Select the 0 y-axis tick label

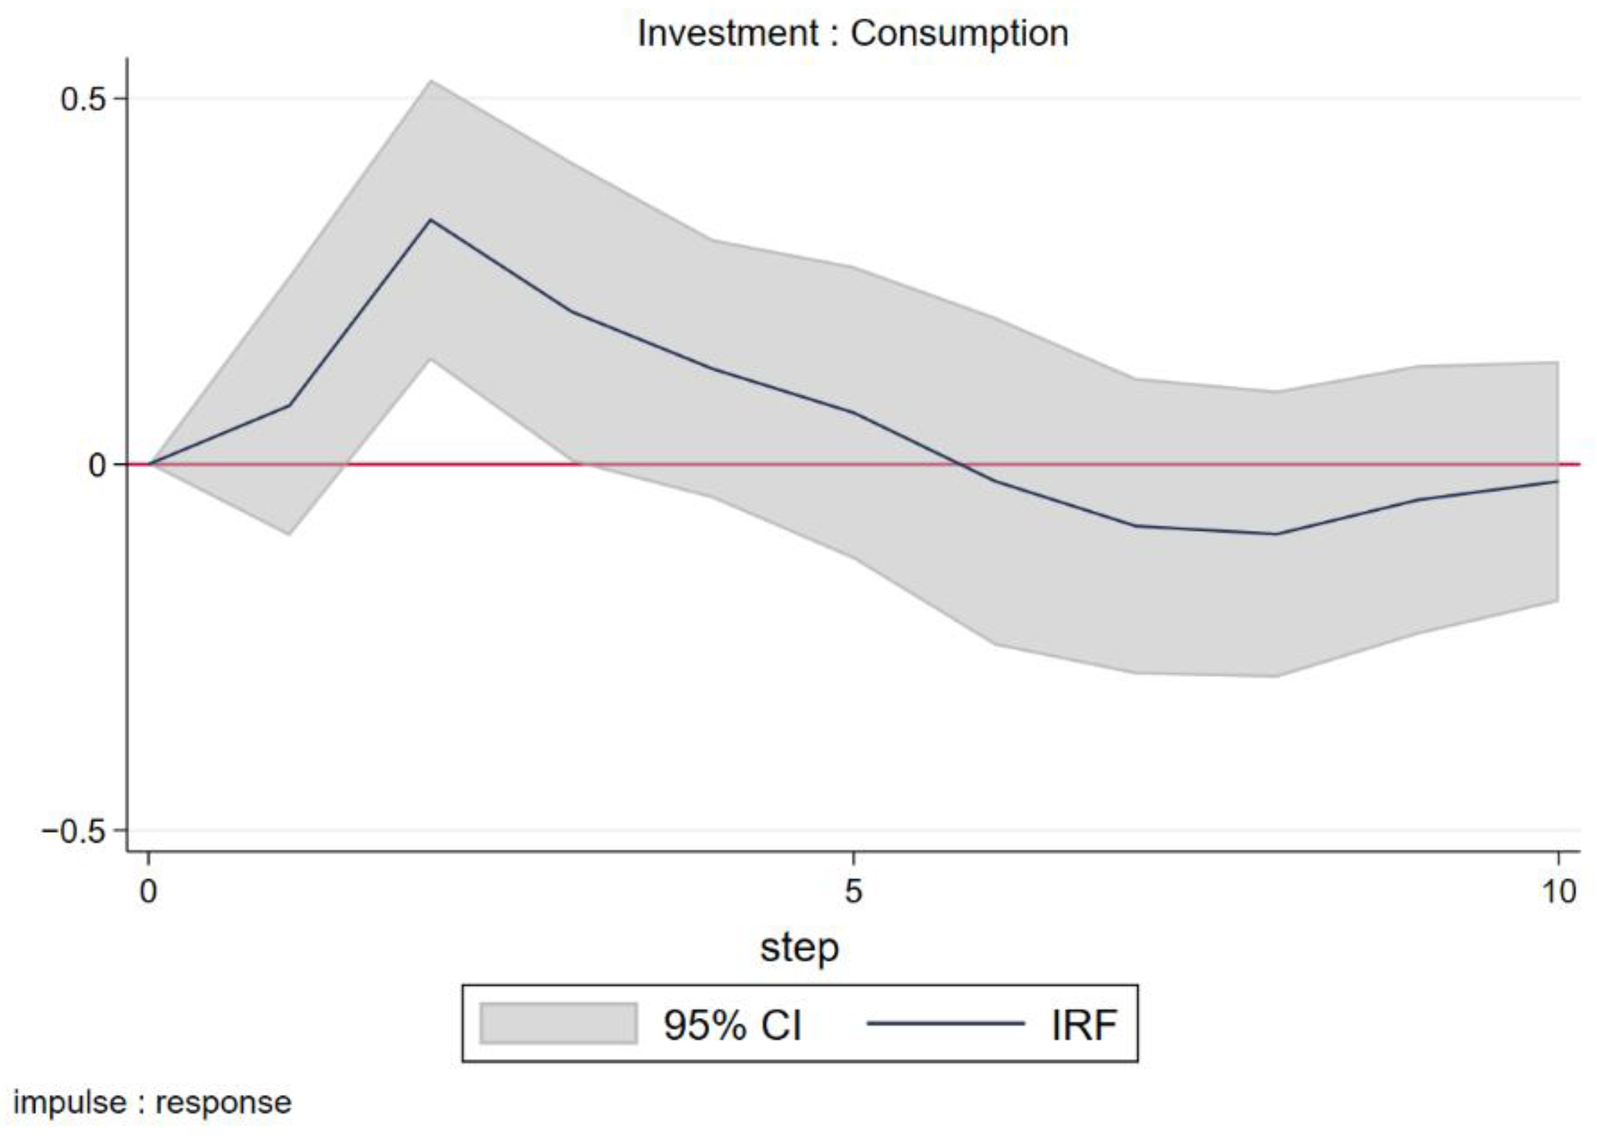tap(96, 465)
